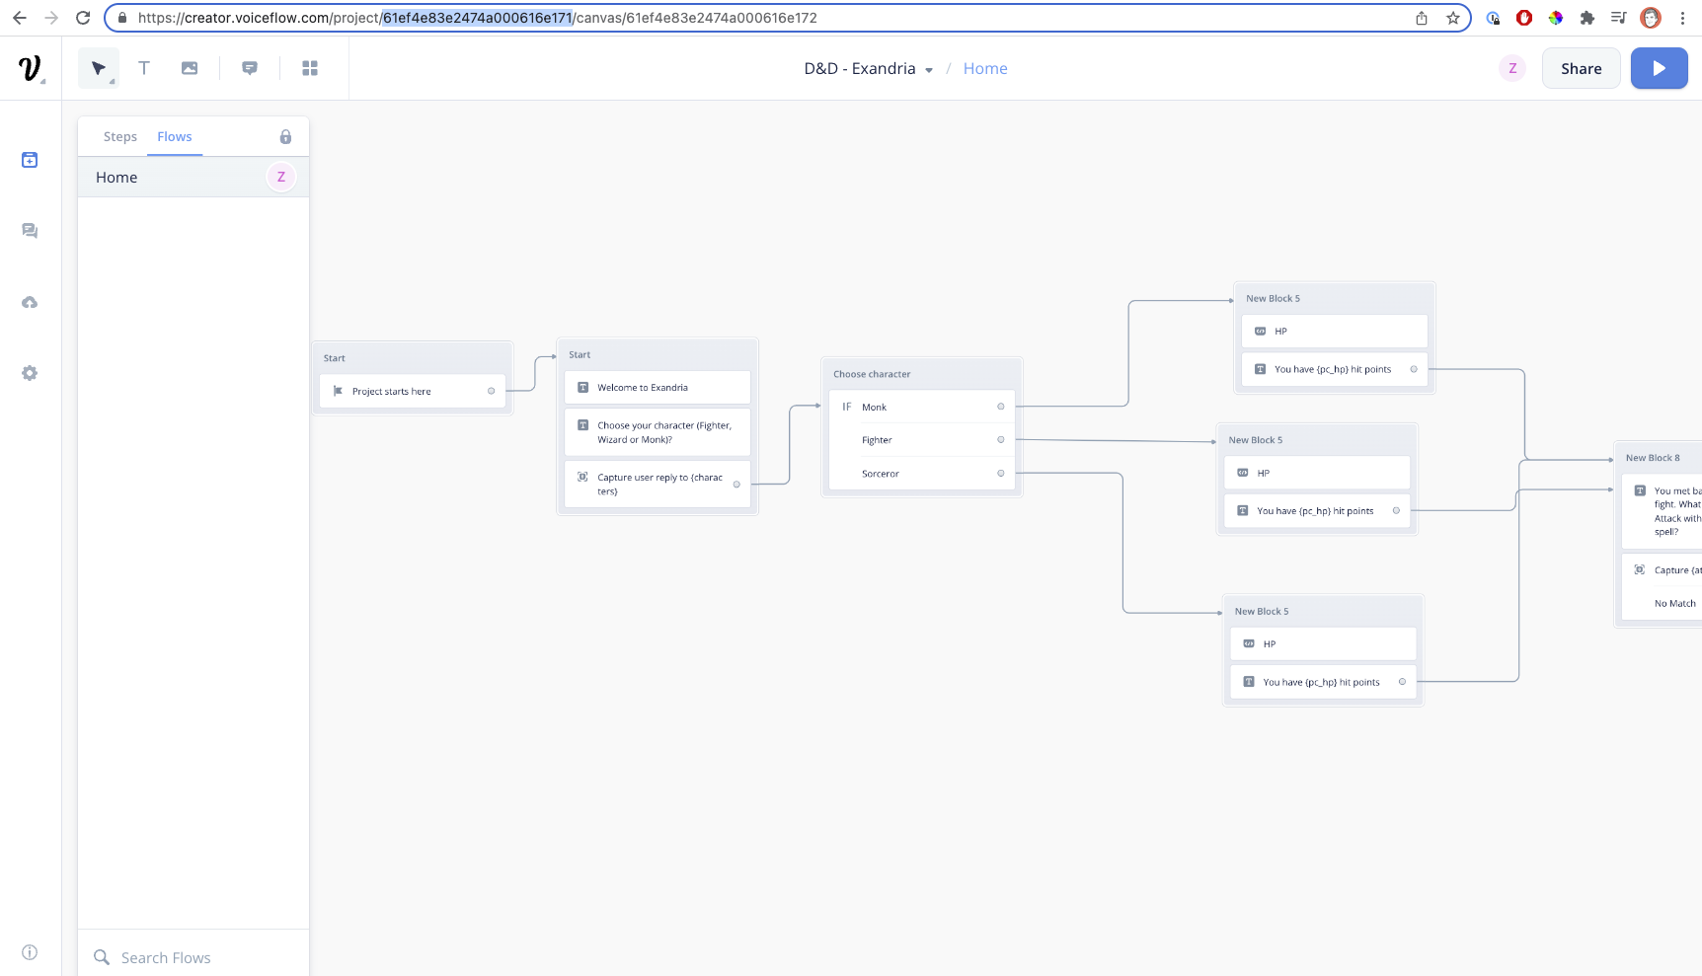Toggle the lock on the Flows panel

coord(286,136)
